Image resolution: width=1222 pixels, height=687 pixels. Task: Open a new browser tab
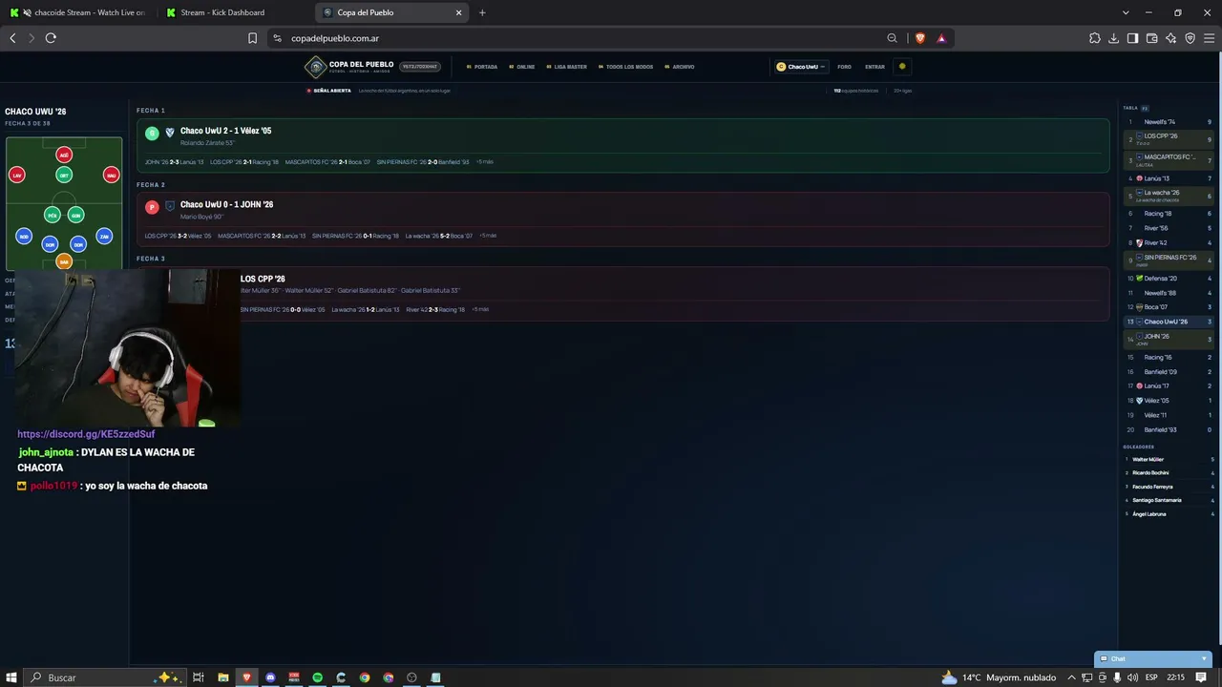pos(482,12)
